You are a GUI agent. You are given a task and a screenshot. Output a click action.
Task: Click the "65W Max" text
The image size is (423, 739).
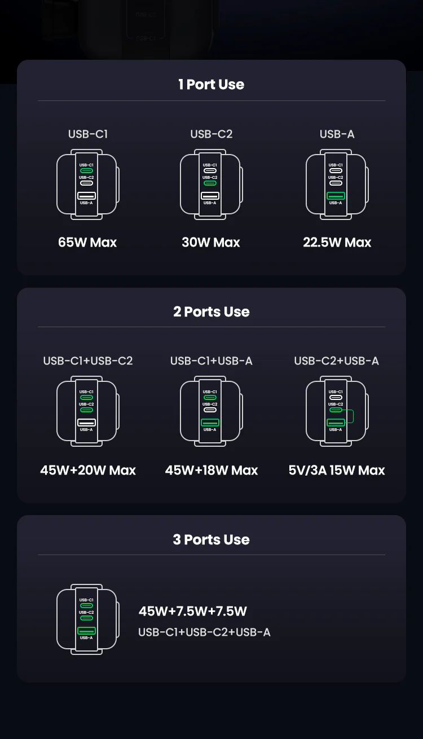click(x=87, y=243)
